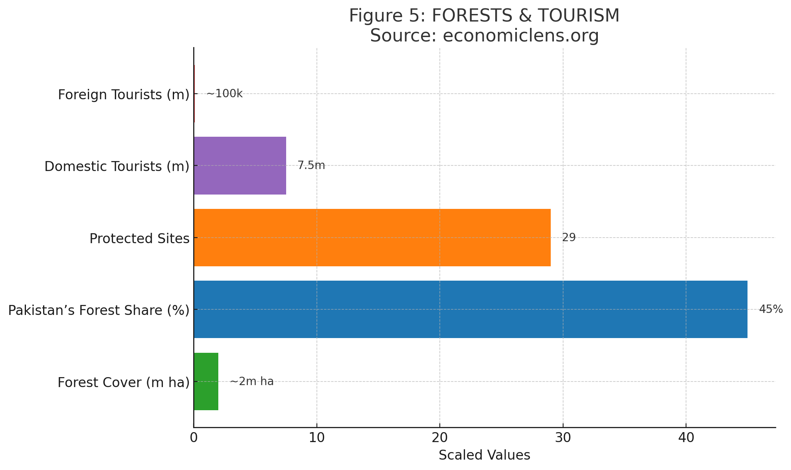Click the 7.5m value label

[x=311, y=165]
